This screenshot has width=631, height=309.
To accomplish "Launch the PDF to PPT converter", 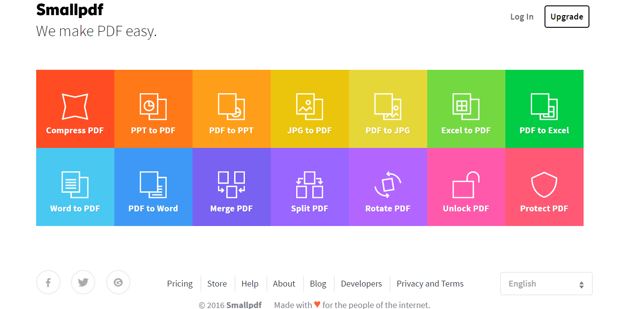I will [x=232, y=109].
